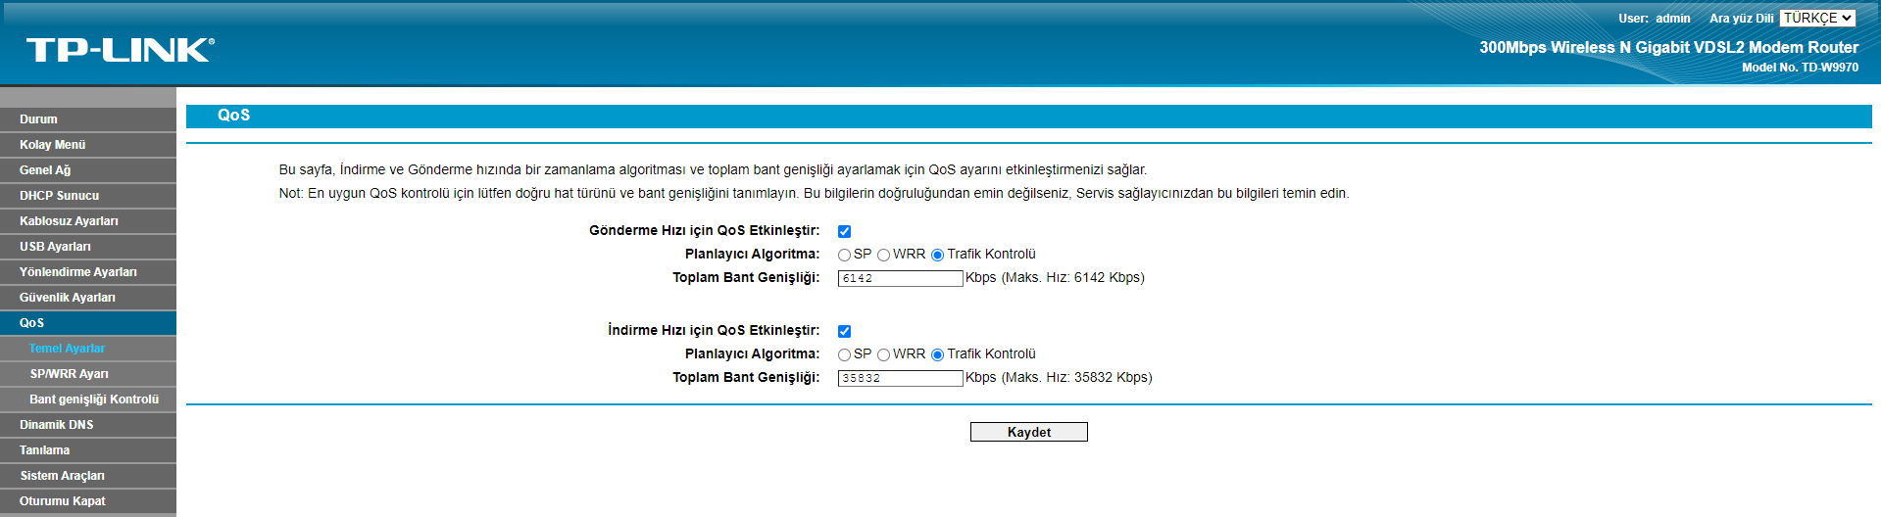Go to Genel Ağ settings
The width and height of the screenshot is (1881, 517).
tap(88, 170)
